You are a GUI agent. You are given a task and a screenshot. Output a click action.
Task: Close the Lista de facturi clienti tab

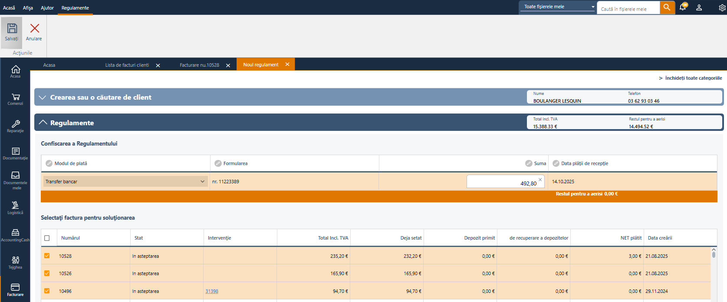(x=158, y=65)
